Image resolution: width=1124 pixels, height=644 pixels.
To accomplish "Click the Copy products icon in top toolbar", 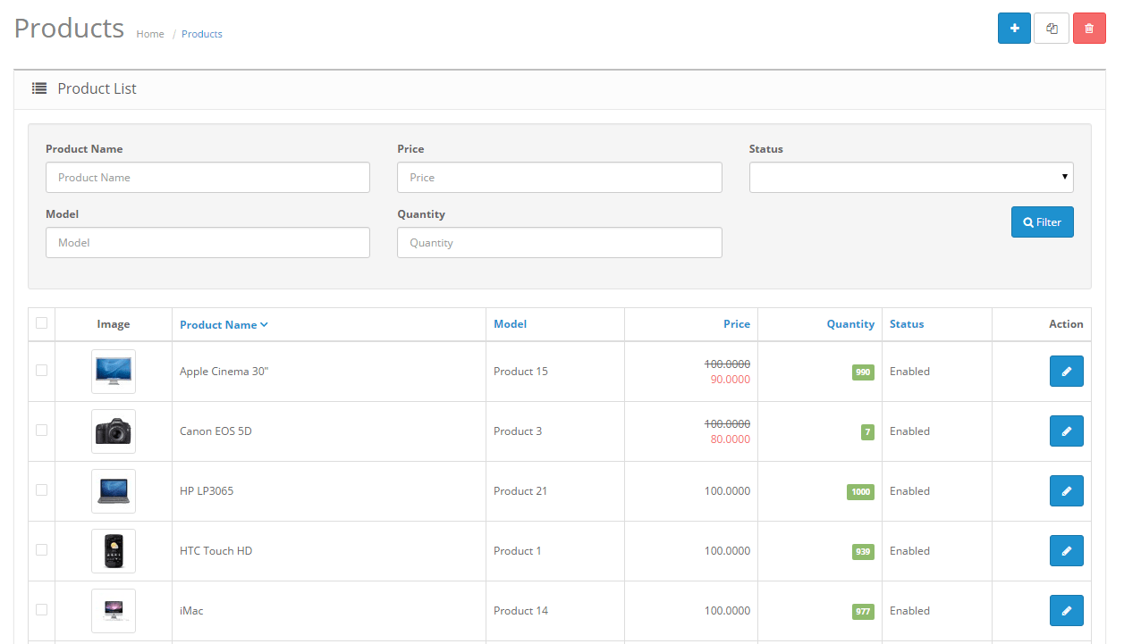I will tap(1052, 28).
